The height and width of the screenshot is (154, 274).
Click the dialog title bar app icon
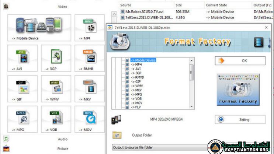110,27
